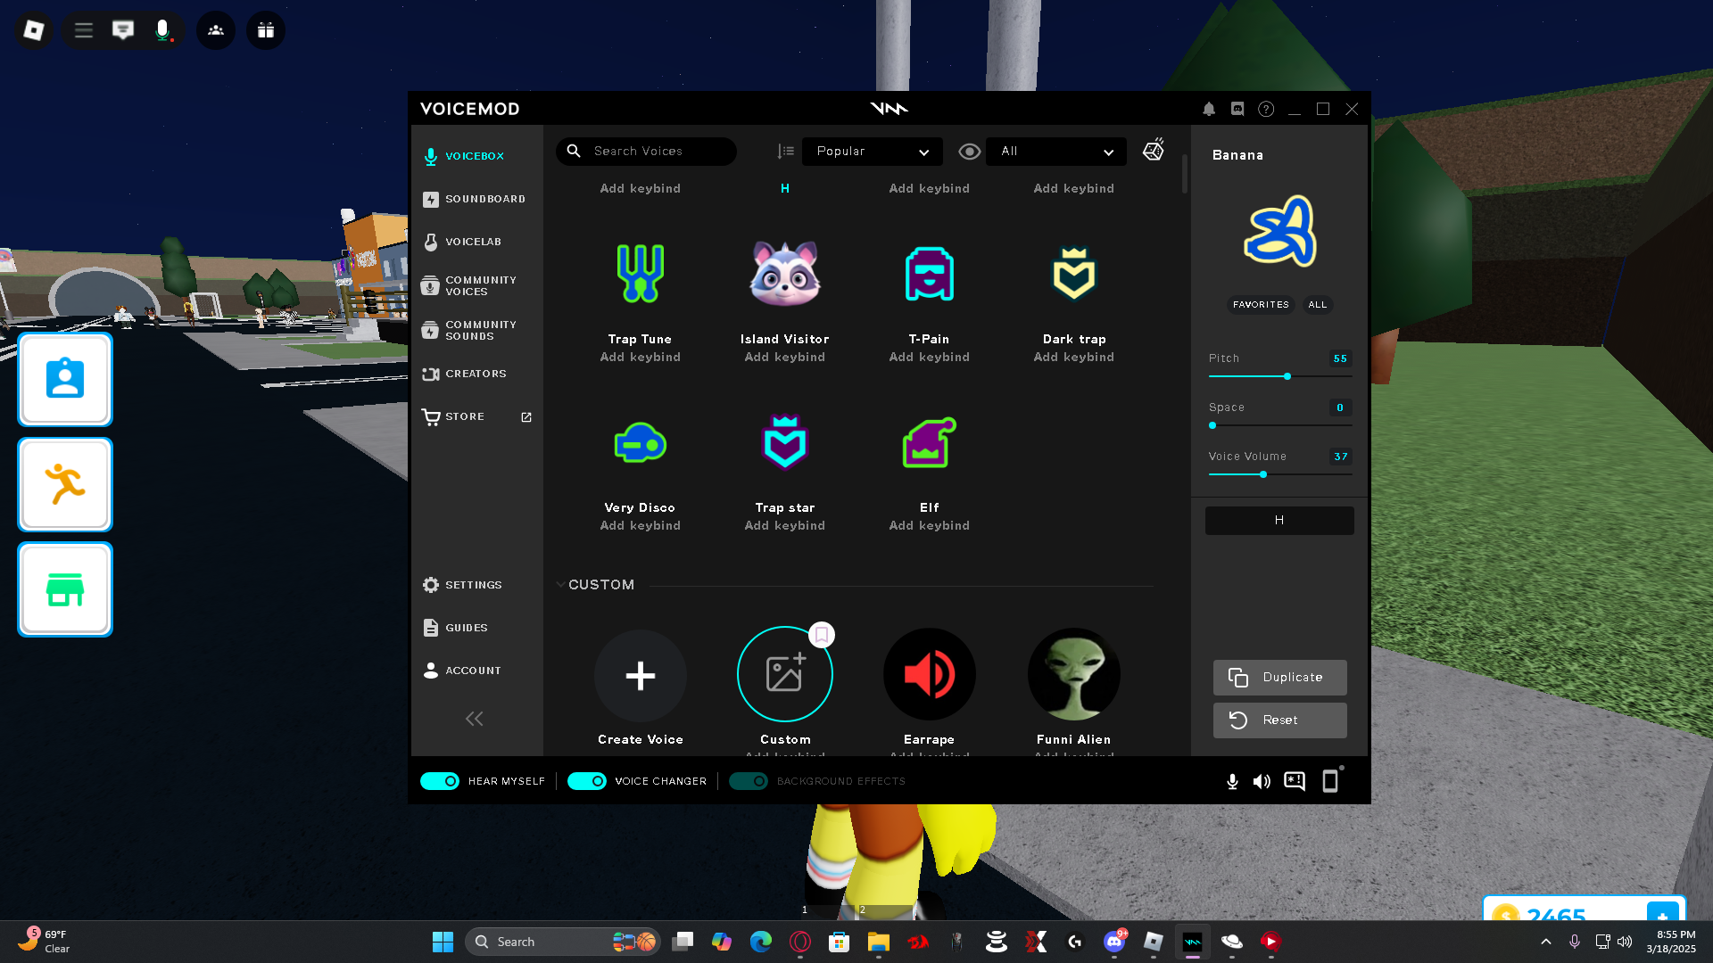Choose the T-Pain voice icon
The image size is (1713, 963).
[930, 274]
